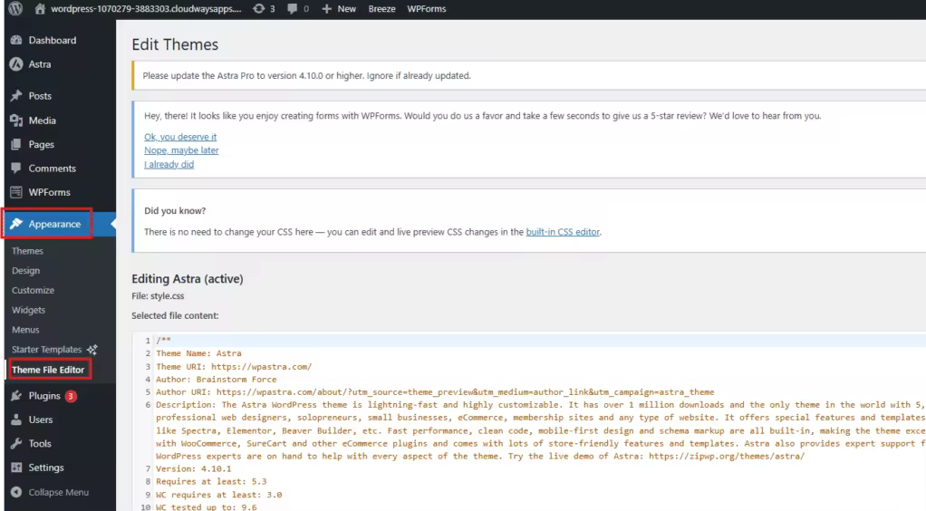Click the 'File: style.css' label
The height and width of the screenshot is (511, 926).
[158, 295]
